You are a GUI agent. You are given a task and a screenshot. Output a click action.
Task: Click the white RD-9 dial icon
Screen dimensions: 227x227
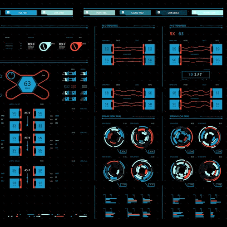45,46
